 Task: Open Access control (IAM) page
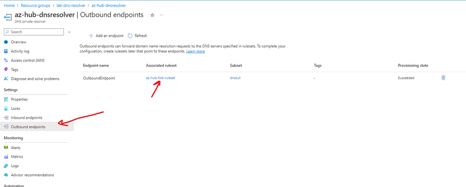pyautogui.click(x=28, y=60)
